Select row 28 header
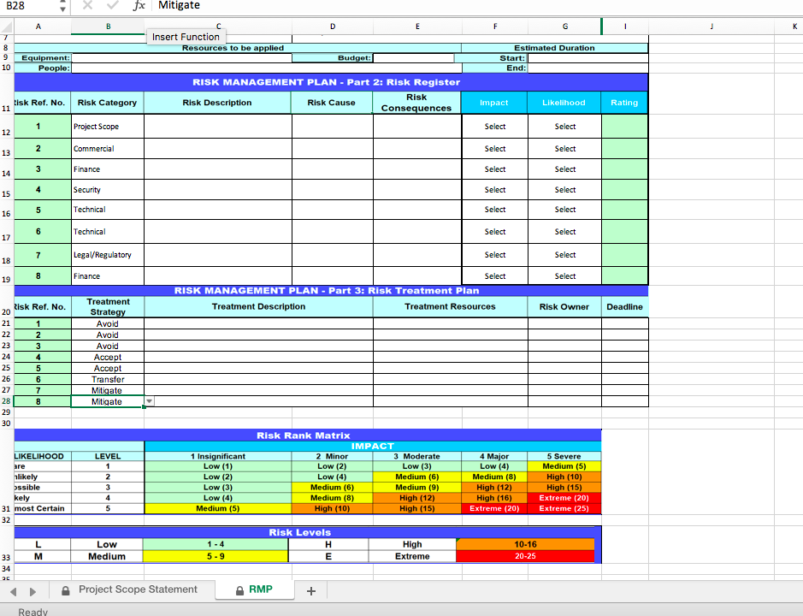 6,401
